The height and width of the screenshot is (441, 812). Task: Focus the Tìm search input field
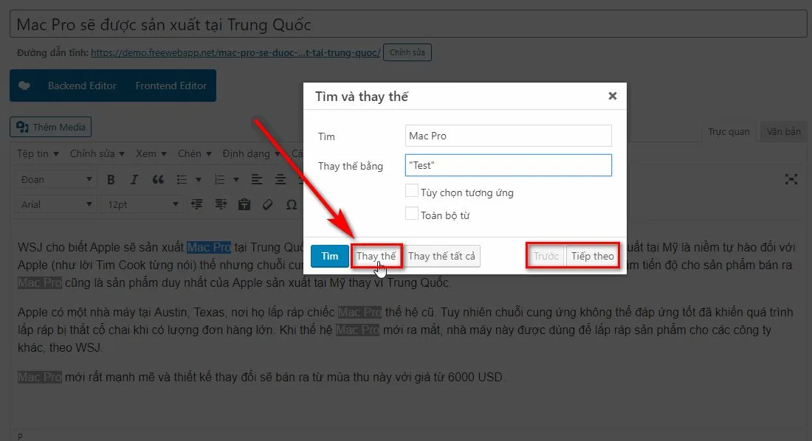(508, 136)
